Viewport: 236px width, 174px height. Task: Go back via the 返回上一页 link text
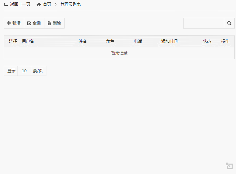coord(20,4)
